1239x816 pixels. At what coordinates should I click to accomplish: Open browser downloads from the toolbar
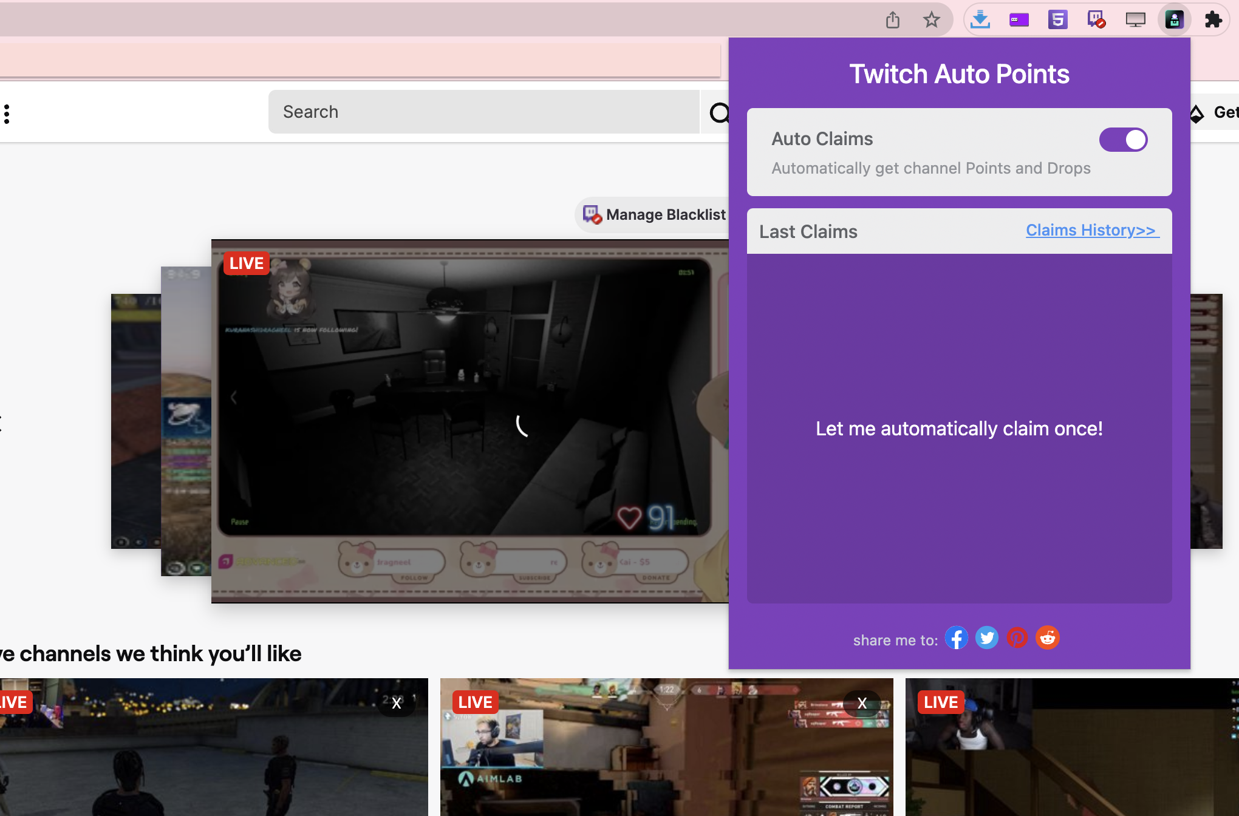[x=980, y=19]
